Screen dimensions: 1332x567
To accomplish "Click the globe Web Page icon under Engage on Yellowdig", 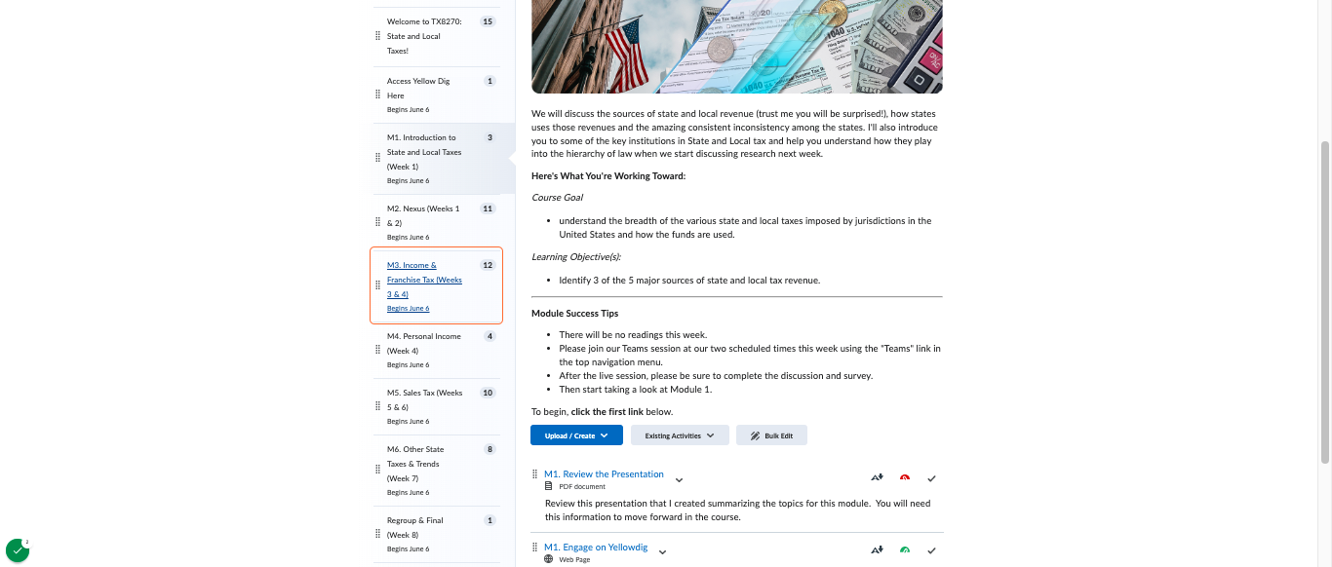I will pyautogui.click(x=549, y=559).
